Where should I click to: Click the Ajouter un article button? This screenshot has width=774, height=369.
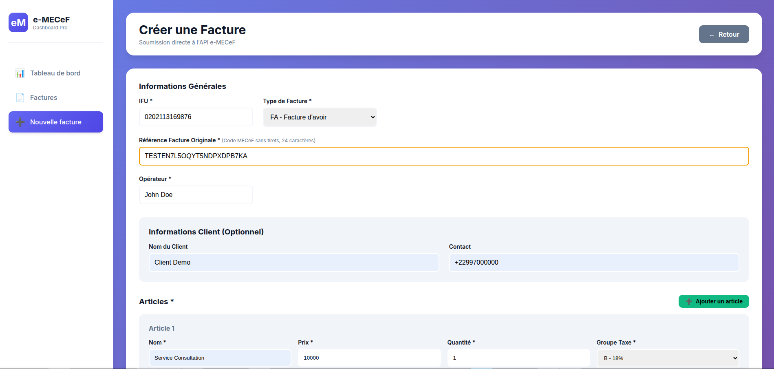click(x=714, y=301)
